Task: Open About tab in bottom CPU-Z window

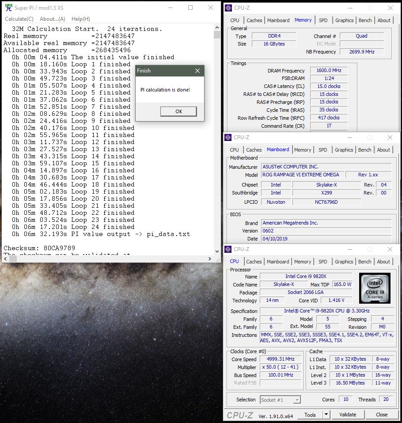Action: click(x=383, y=262)
